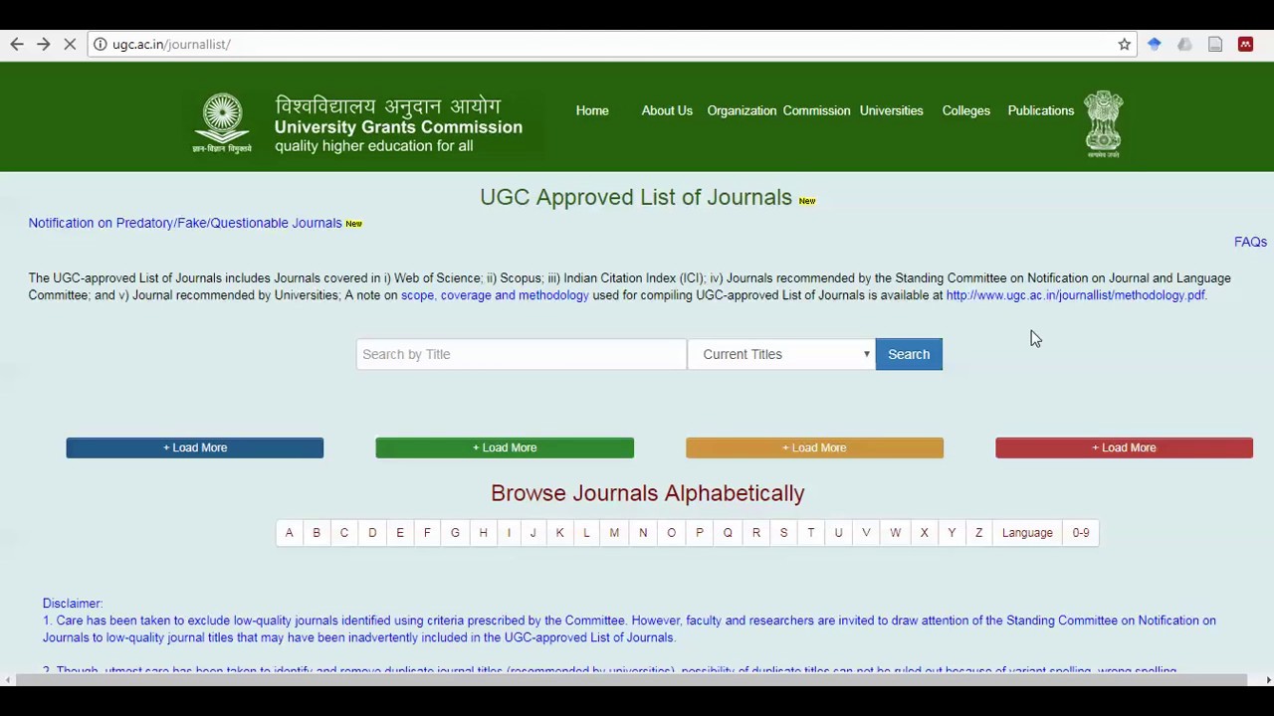Browse journals starting with Z

point(978,533)
